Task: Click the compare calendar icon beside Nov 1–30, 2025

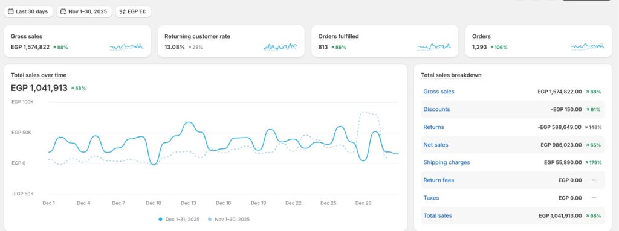Action: tap(63, 12)
